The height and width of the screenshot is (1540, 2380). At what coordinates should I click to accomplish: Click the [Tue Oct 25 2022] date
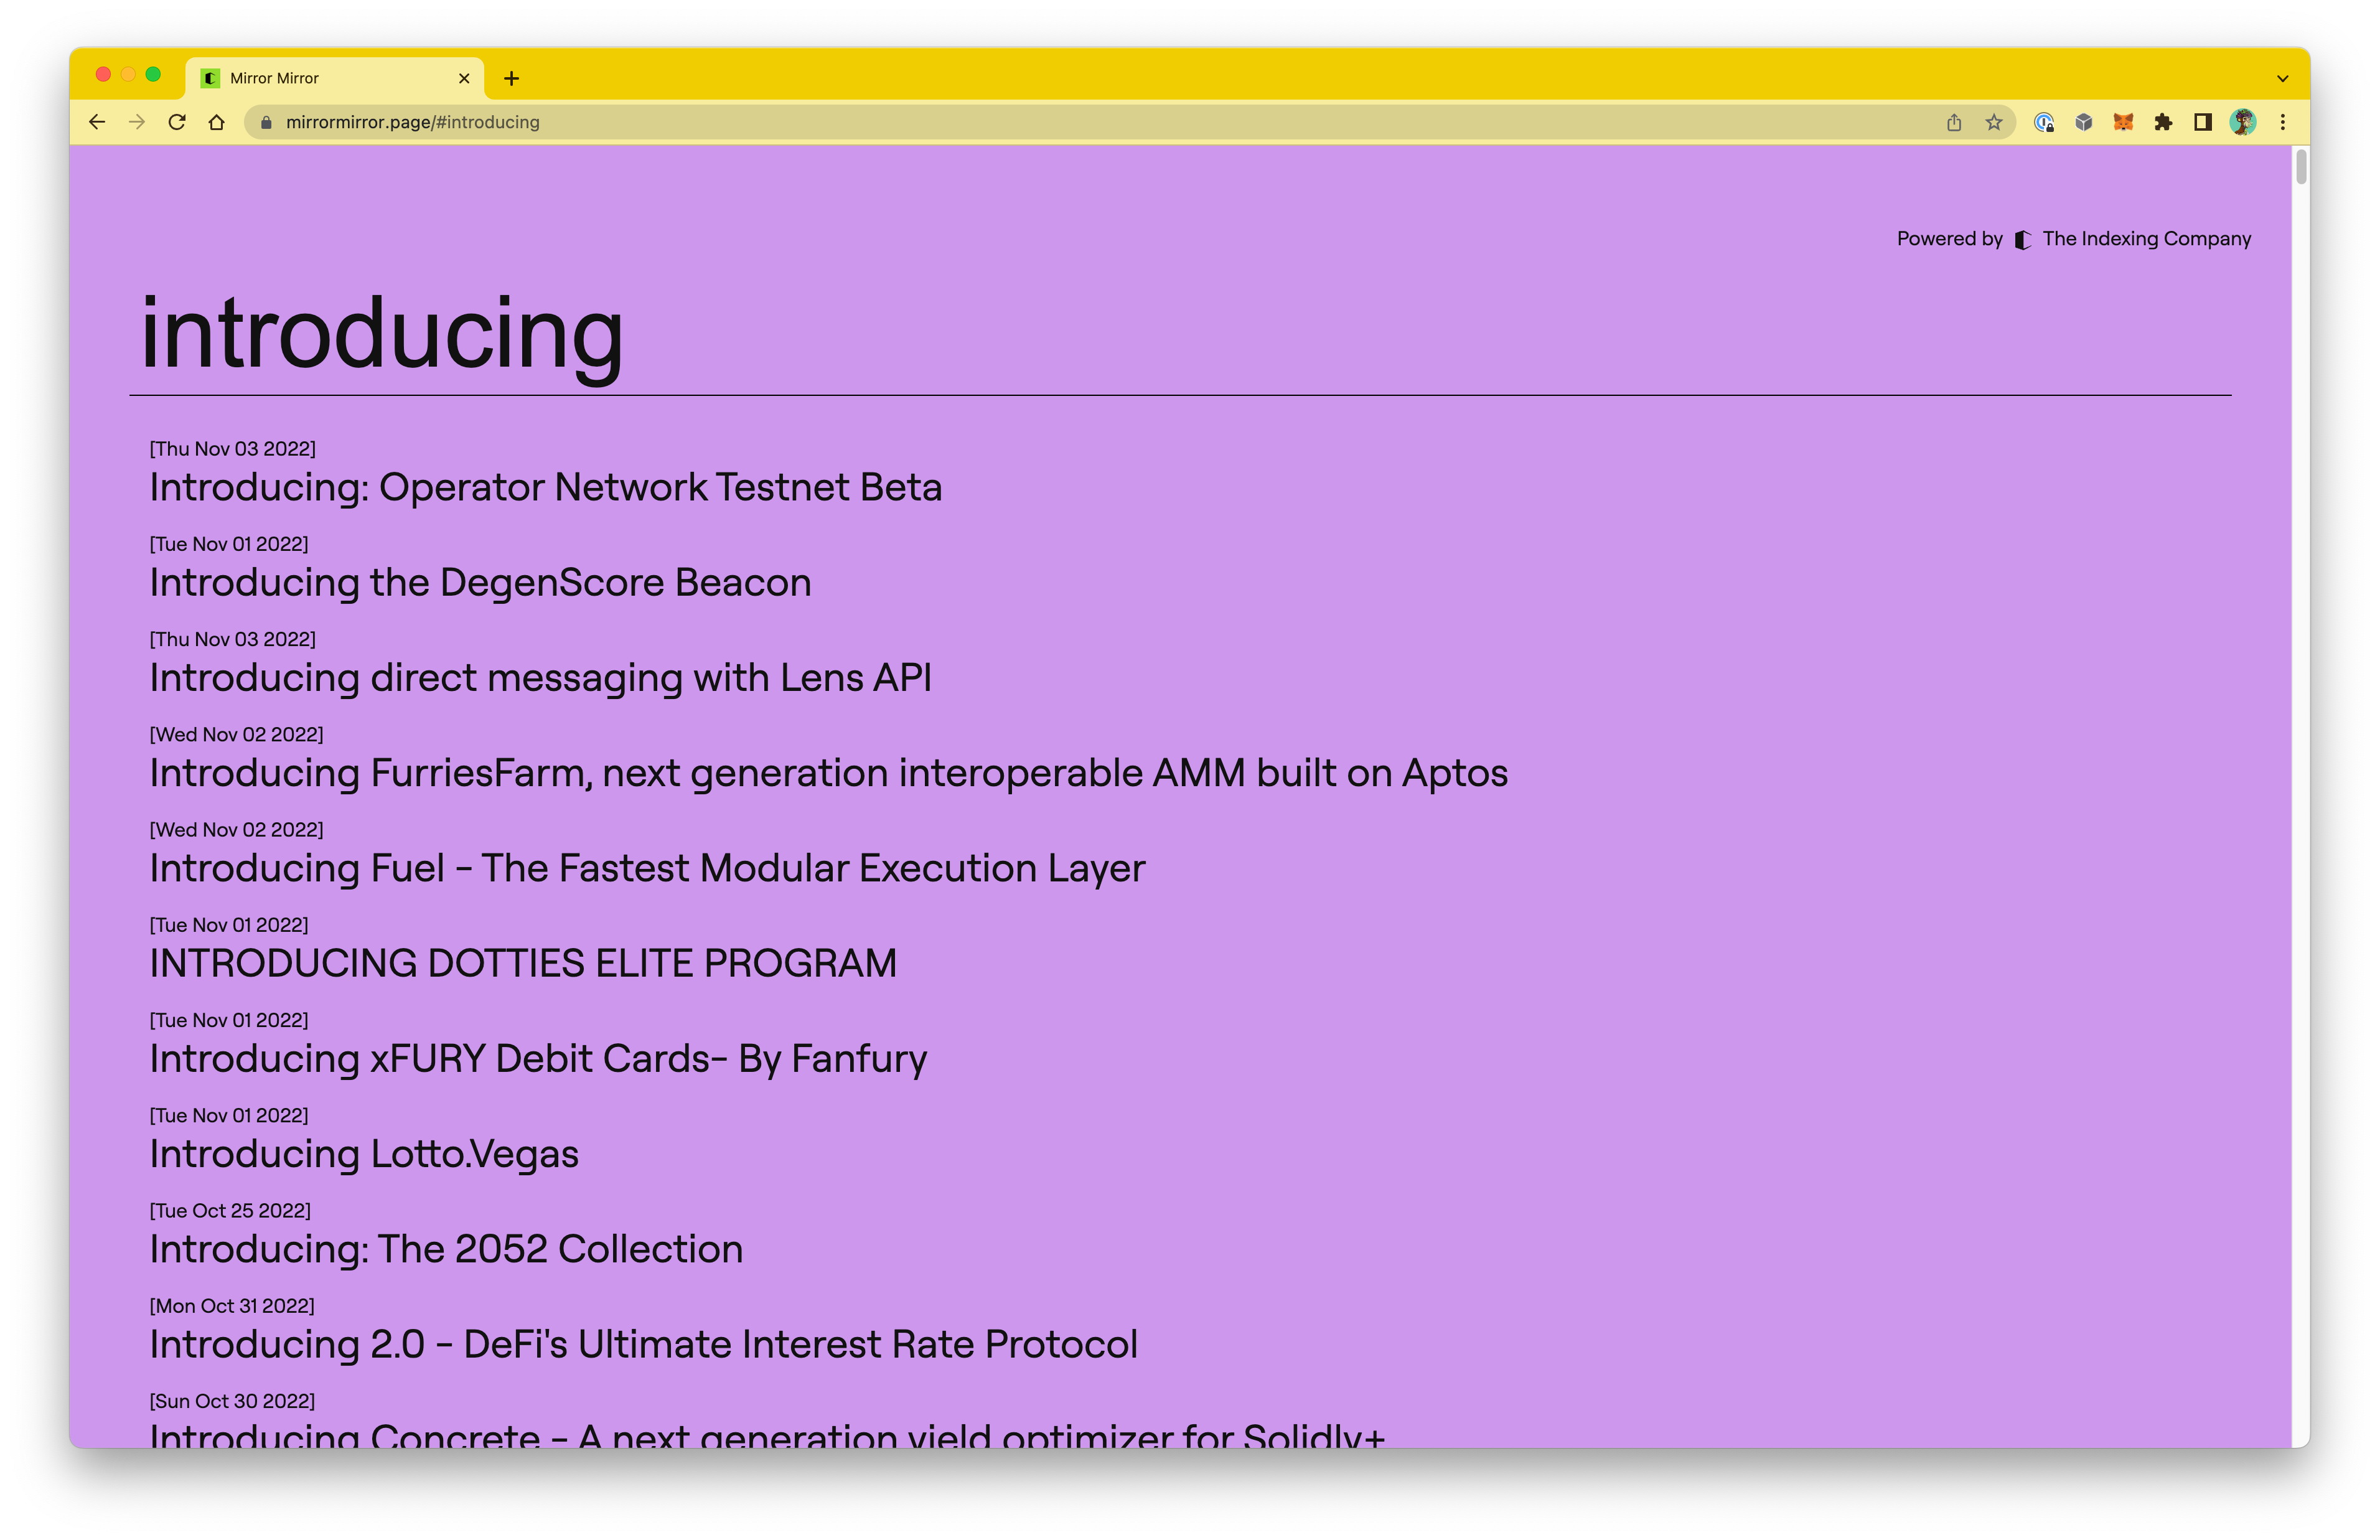coord(230,1211)
